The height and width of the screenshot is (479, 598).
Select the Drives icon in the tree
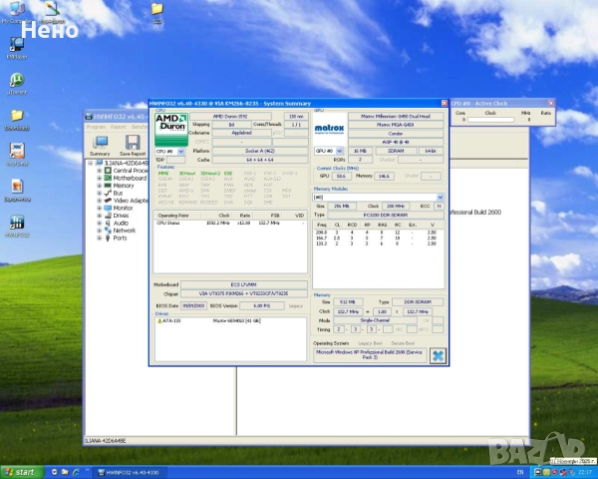[108, 216]
